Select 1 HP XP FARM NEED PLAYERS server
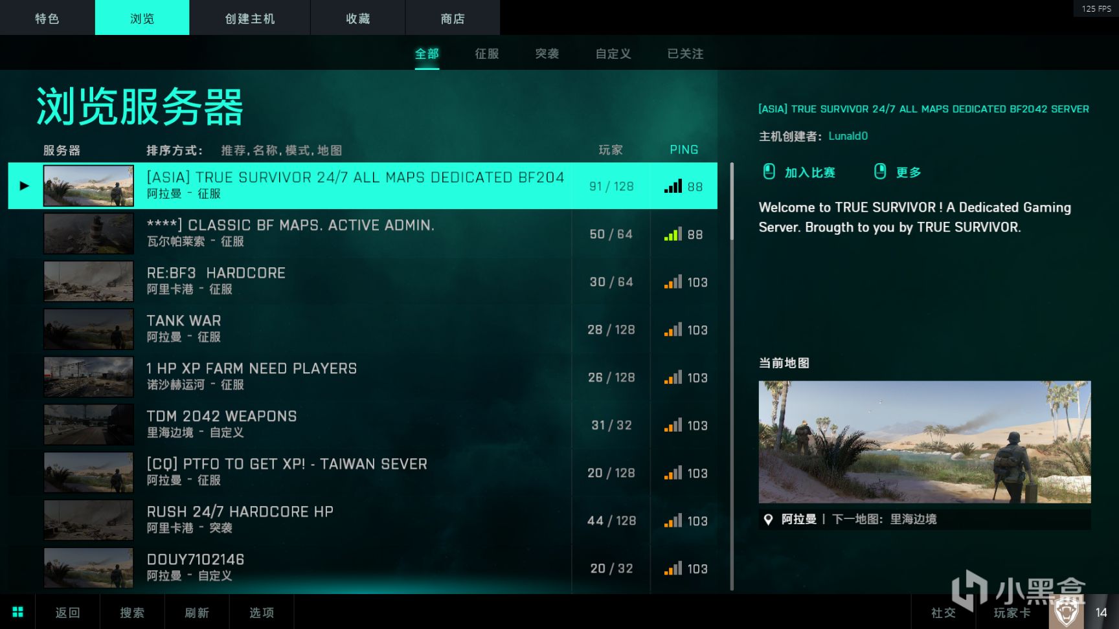1119x629 pixels. (363, 377)
